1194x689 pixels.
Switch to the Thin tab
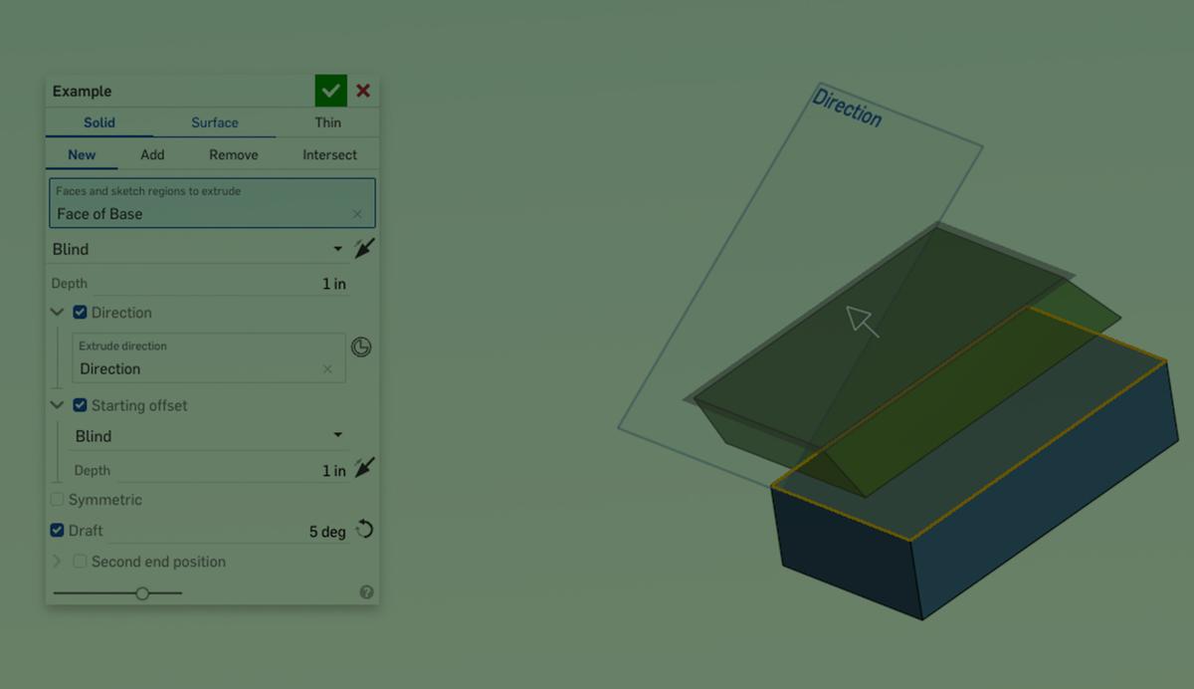(327, 122)
